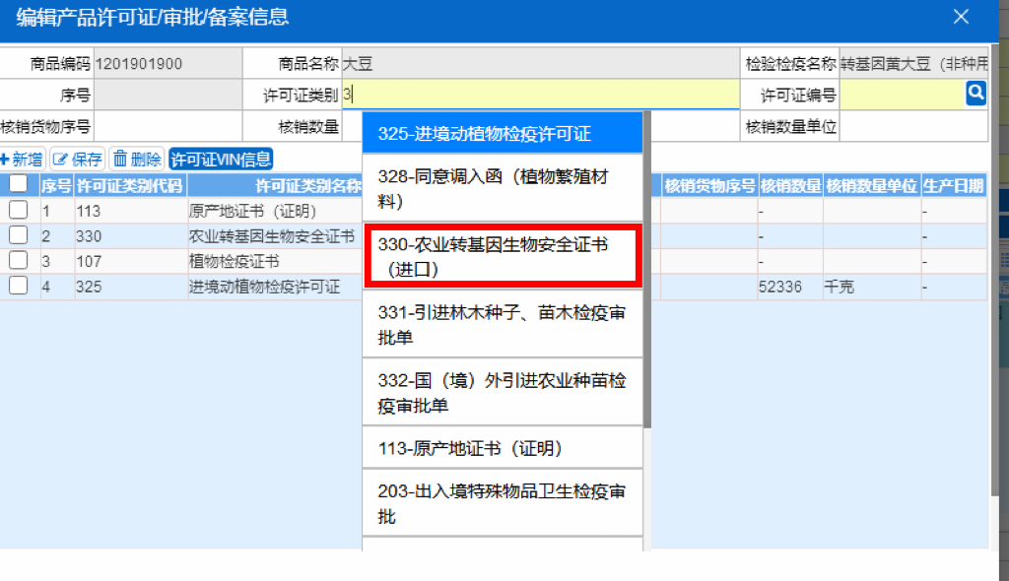Select 332-国（境）外引进农业种苗检疫审批单
This screenshot has height=581, width=1009.
pos(503,389)
